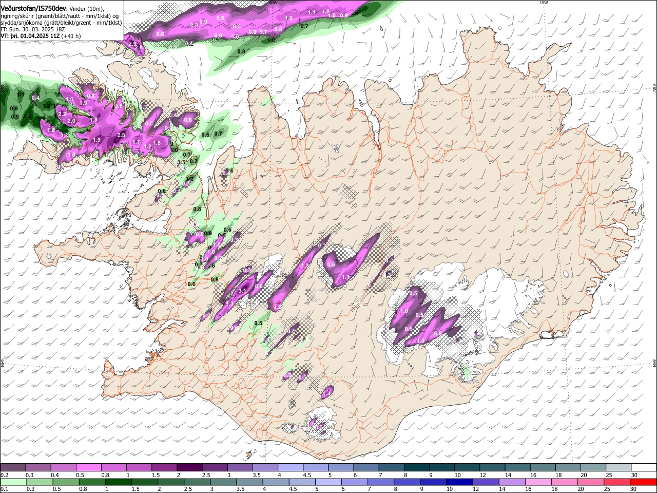Screen dimensions: 657x493
Task: Click the "64N" latitude label on right edge
Action: 654,363
